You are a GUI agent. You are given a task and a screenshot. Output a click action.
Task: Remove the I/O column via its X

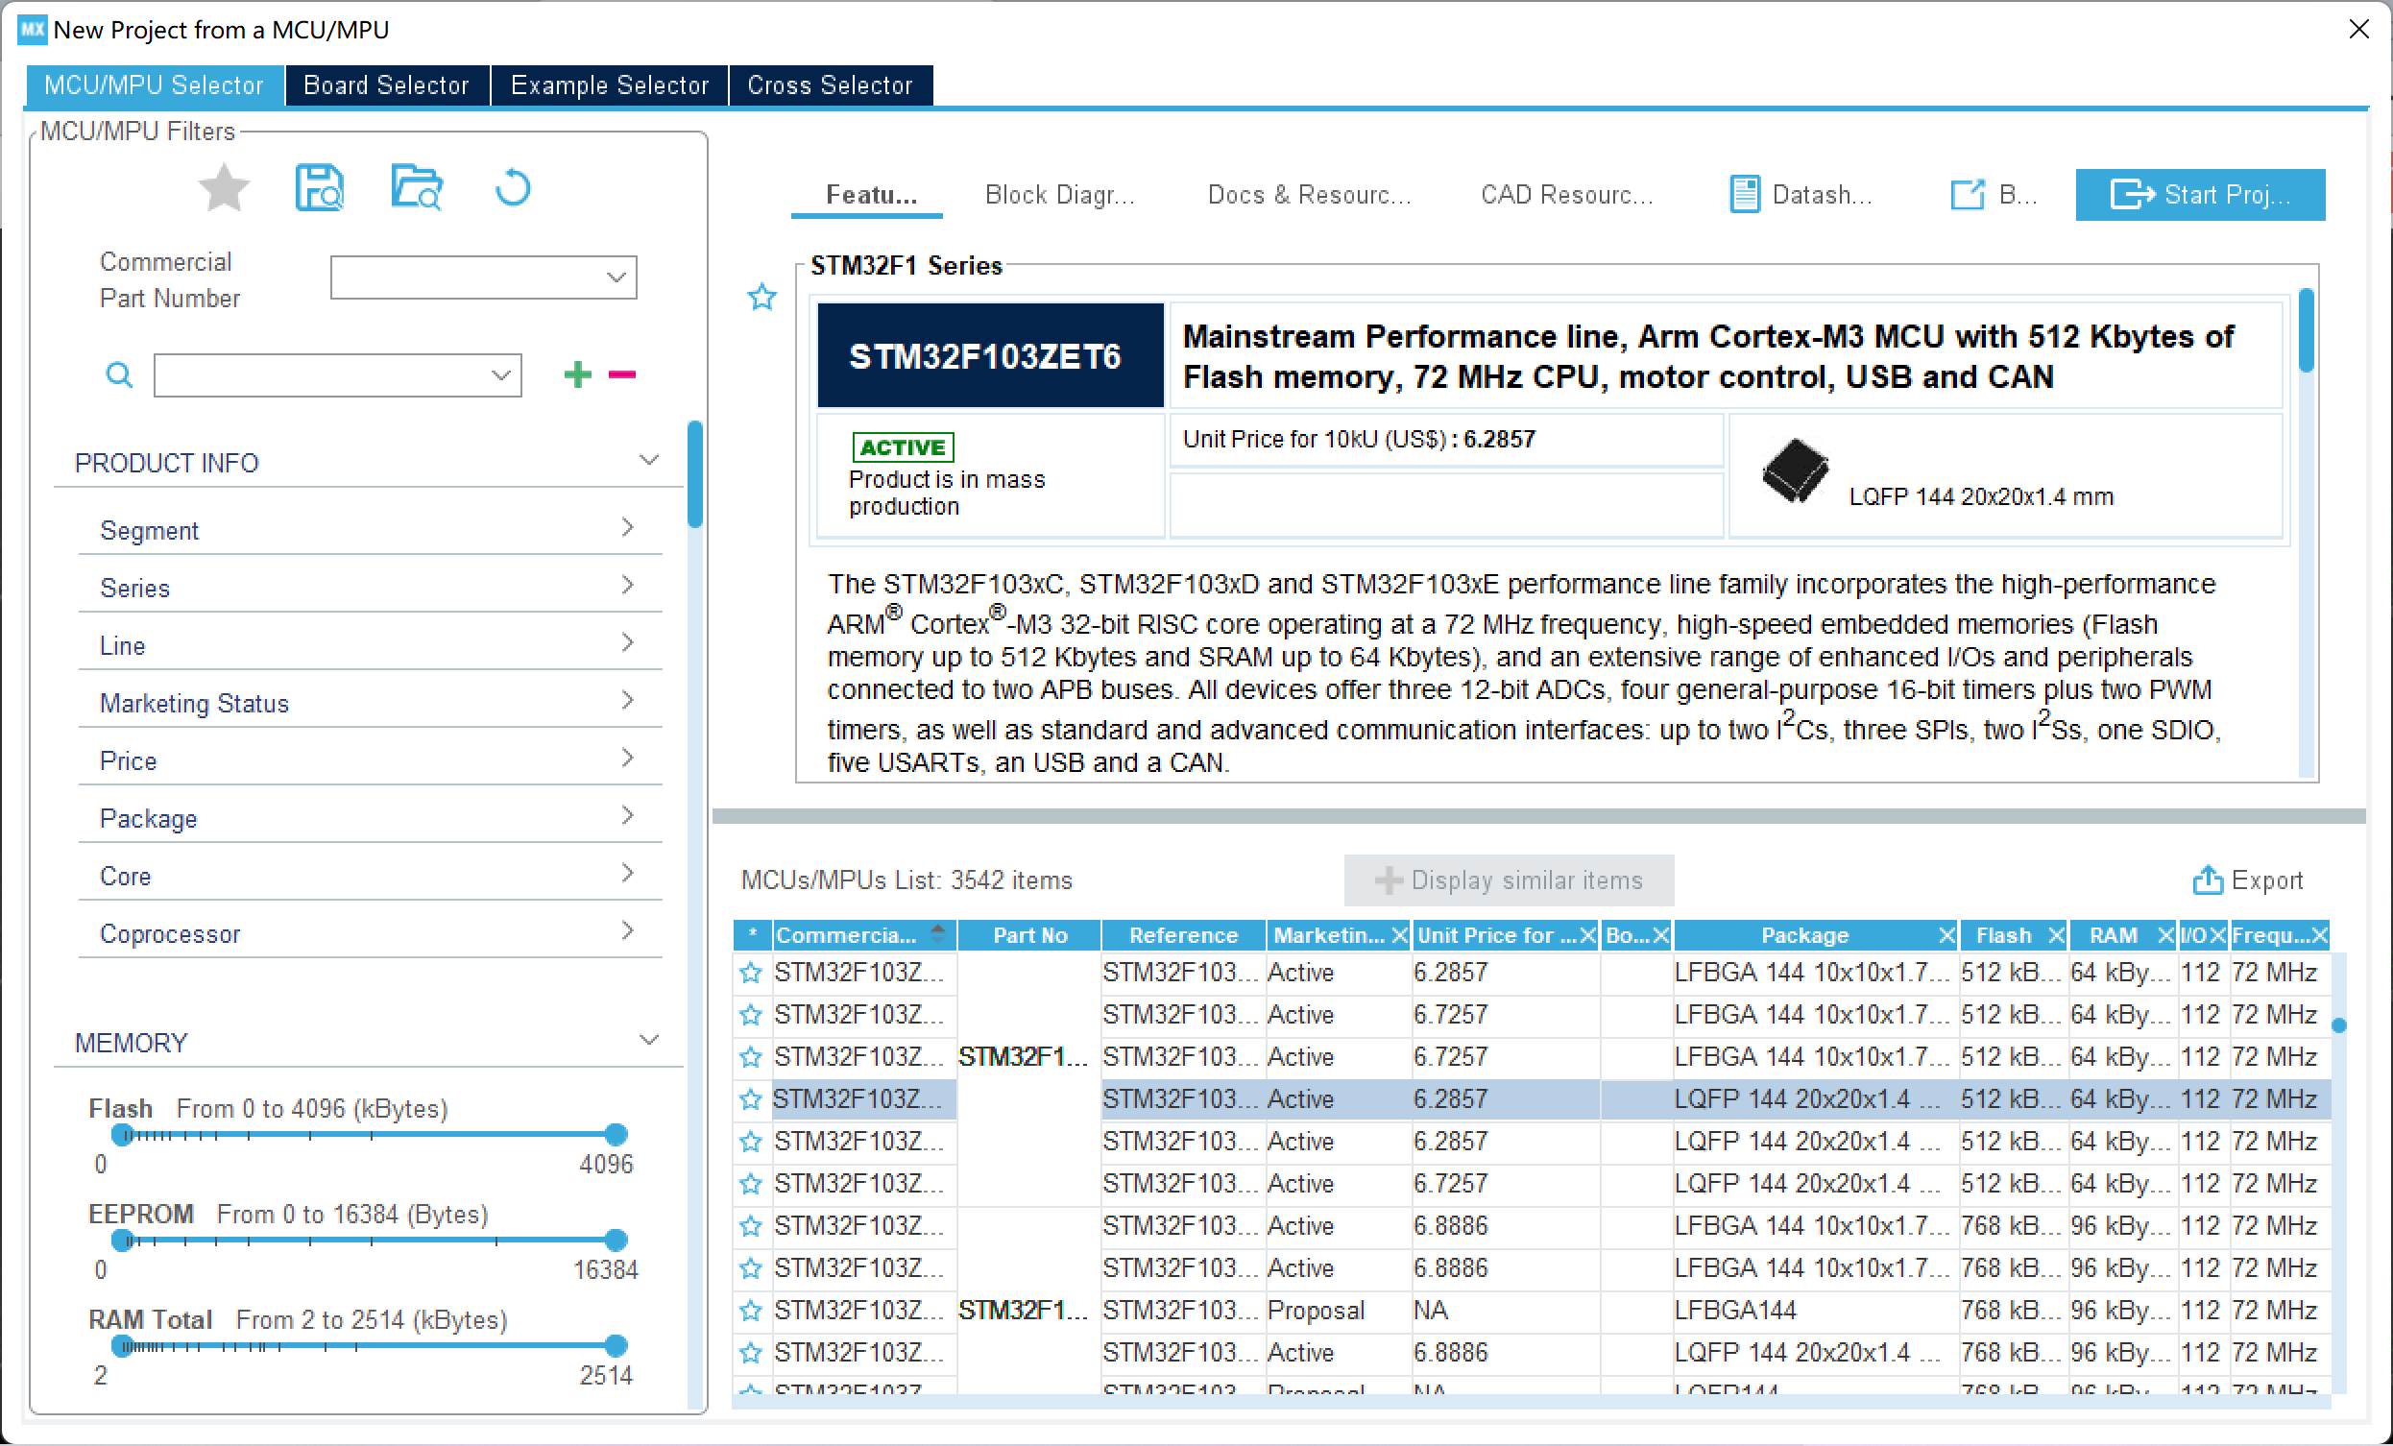(x=2217, y=935)
